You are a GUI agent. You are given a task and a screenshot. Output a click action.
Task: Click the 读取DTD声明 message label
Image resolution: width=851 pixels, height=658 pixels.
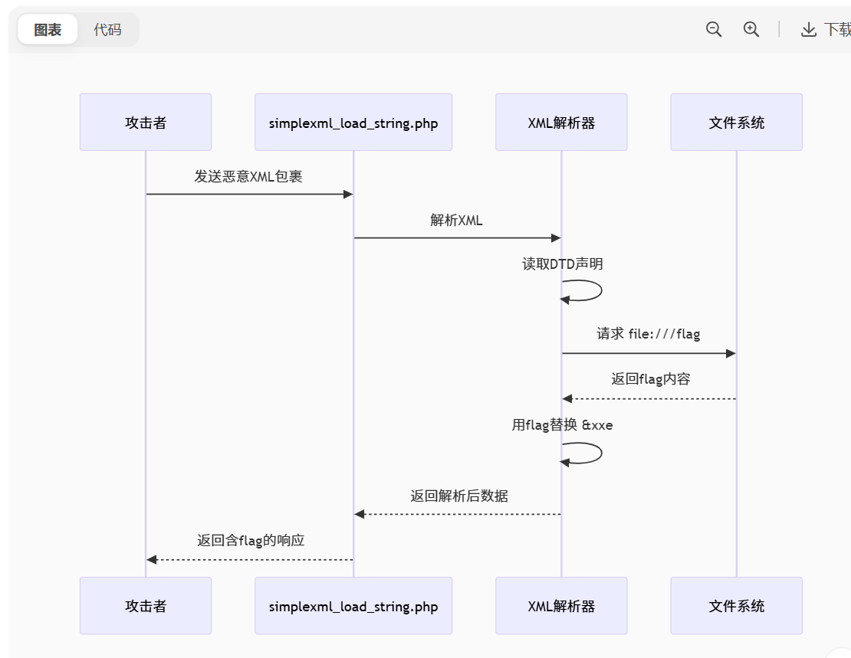click(563, 264)
